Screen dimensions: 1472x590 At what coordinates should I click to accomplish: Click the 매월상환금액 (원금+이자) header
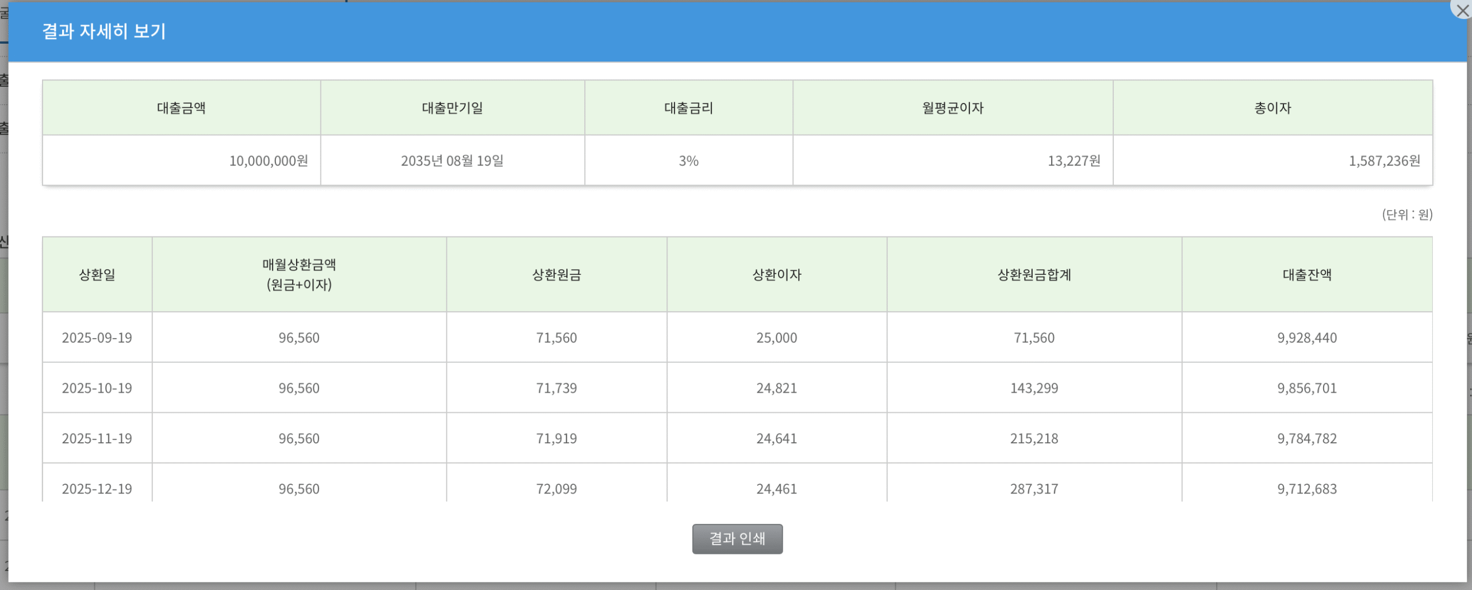click(299, 275)
